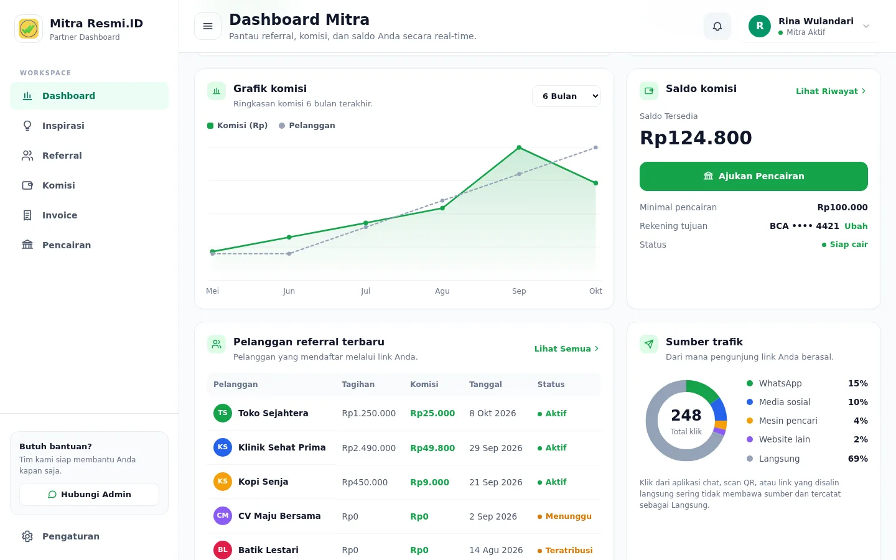This screenshot has width=896, height=560.
Task: Click the Grafik komisi chart icon
Action: (x=217, y=91)
